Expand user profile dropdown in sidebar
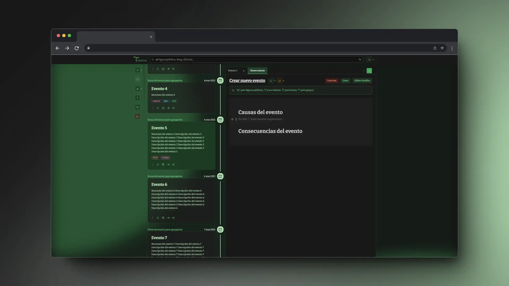 pos(141,70)
